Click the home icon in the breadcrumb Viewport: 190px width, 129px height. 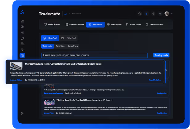65,14
